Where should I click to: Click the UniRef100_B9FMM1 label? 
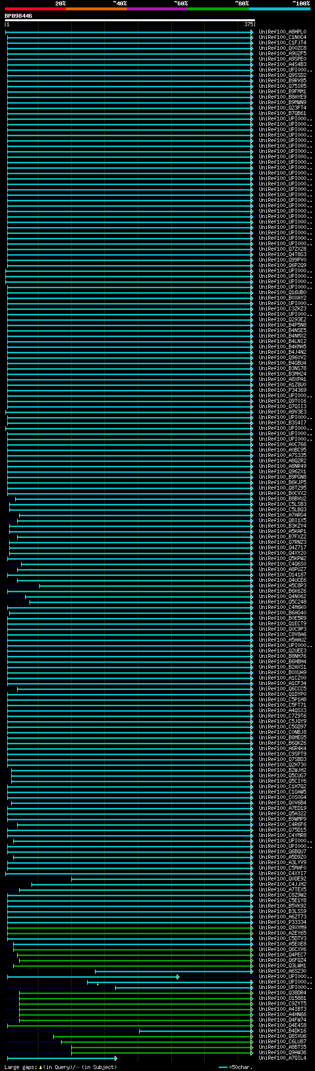283,92
